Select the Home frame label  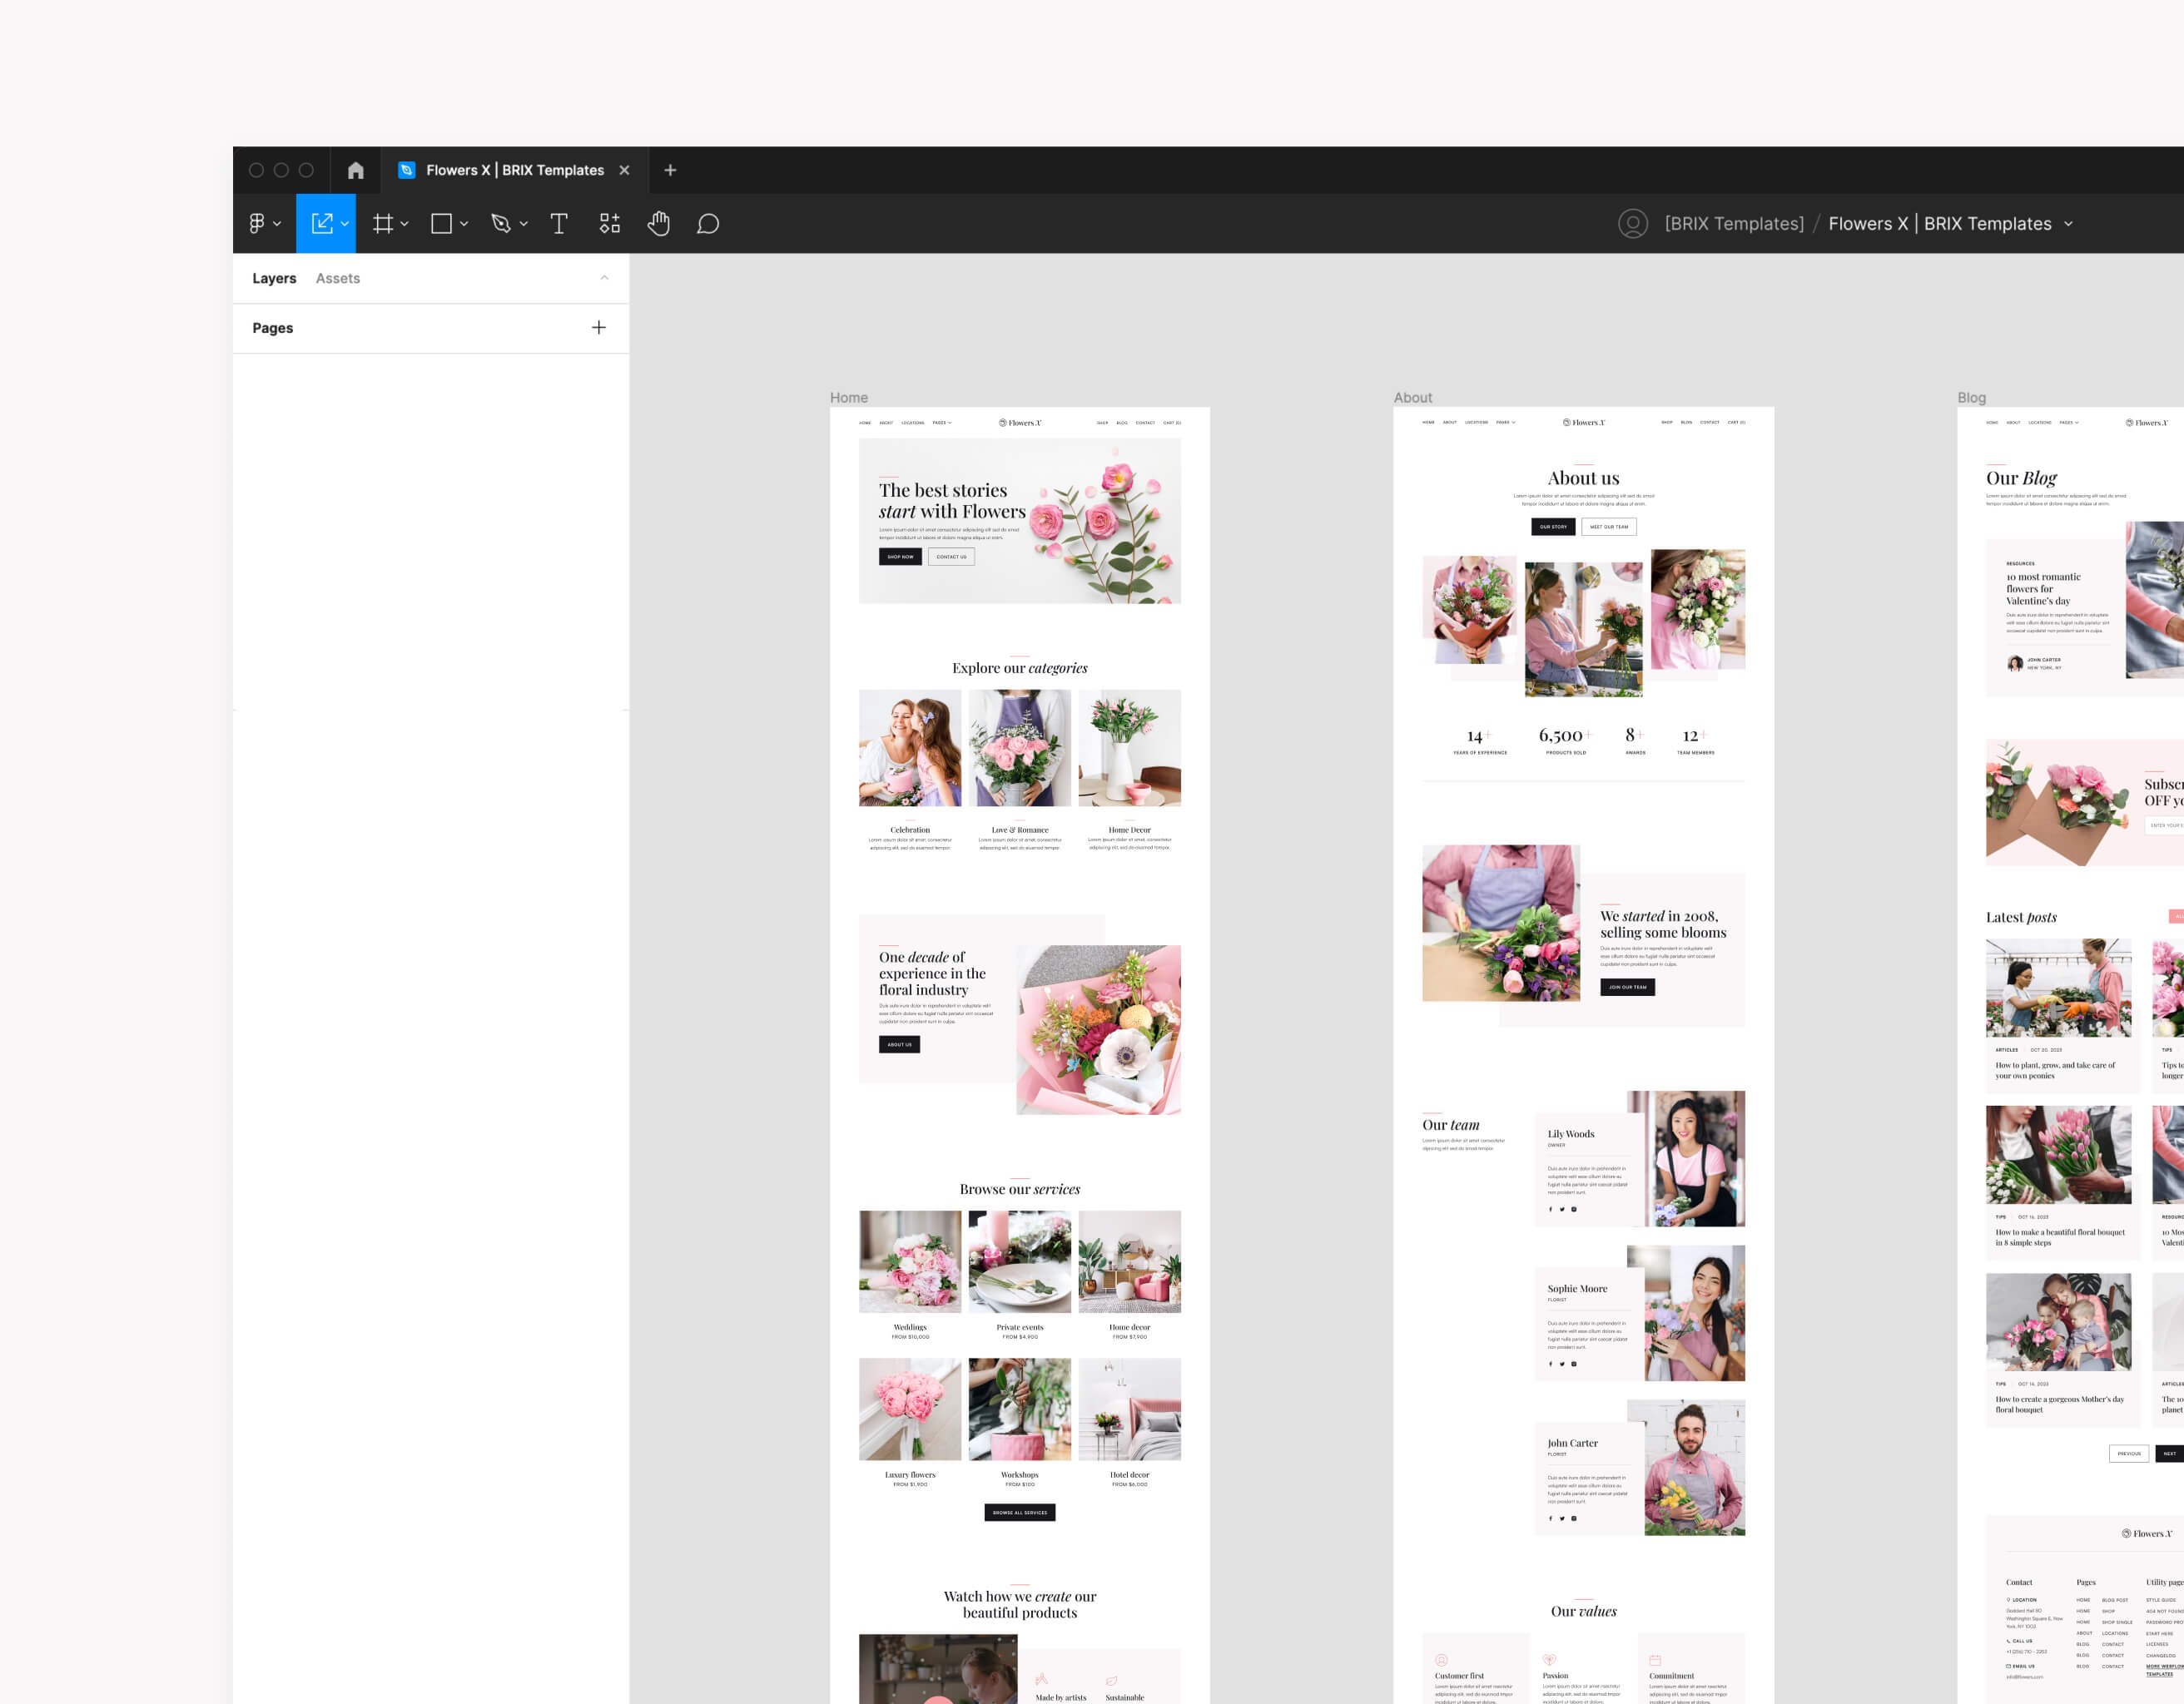point(849,398)
